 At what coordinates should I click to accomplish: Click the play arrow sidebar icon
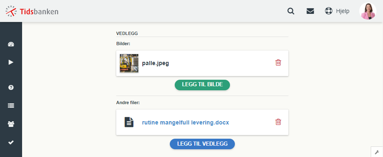tap(11, 62)
